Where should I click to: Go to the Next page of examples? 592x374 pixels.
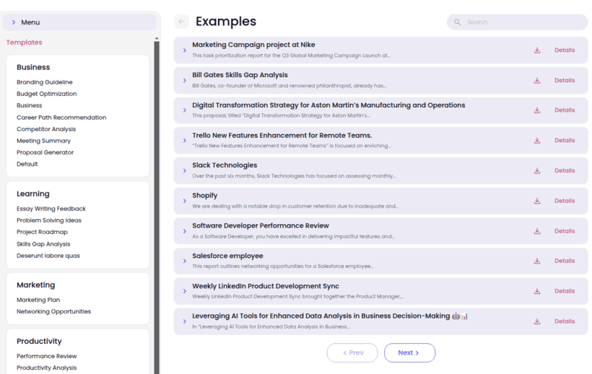pos(409,353)
